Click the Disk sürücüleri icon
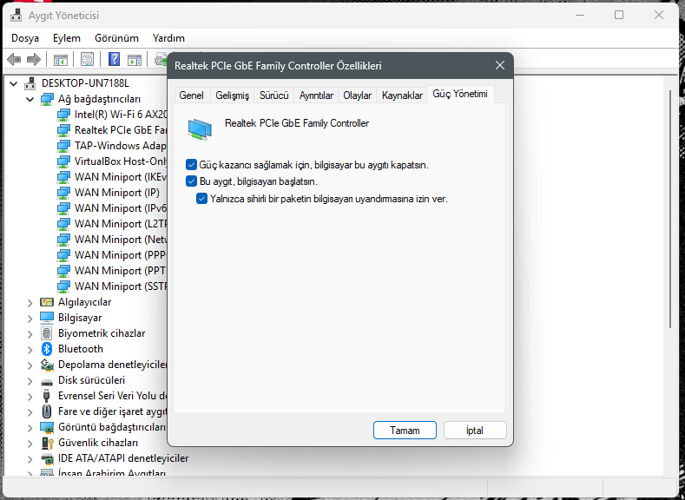This screenshot has width=685, height=500. tap(47, 382)
